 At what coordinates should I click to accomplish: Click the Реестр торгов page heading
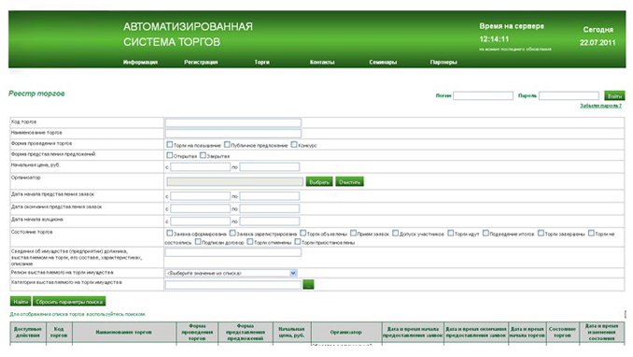(x=36, y=93)
